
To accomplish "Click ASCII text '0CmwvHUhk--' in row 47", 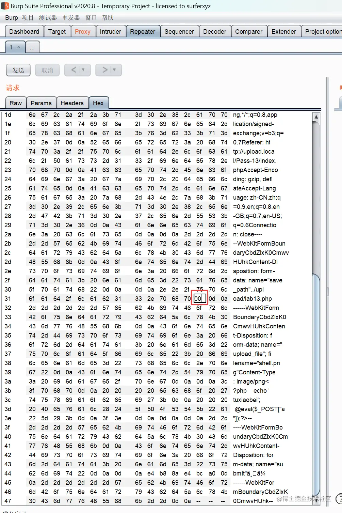I will [253, 501].
